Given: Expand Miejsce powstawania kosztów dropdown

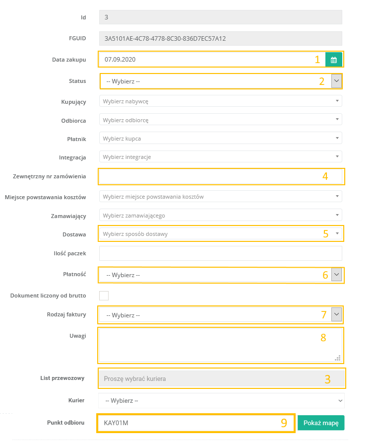Looking at the screenshot, I should pos(221,197).
